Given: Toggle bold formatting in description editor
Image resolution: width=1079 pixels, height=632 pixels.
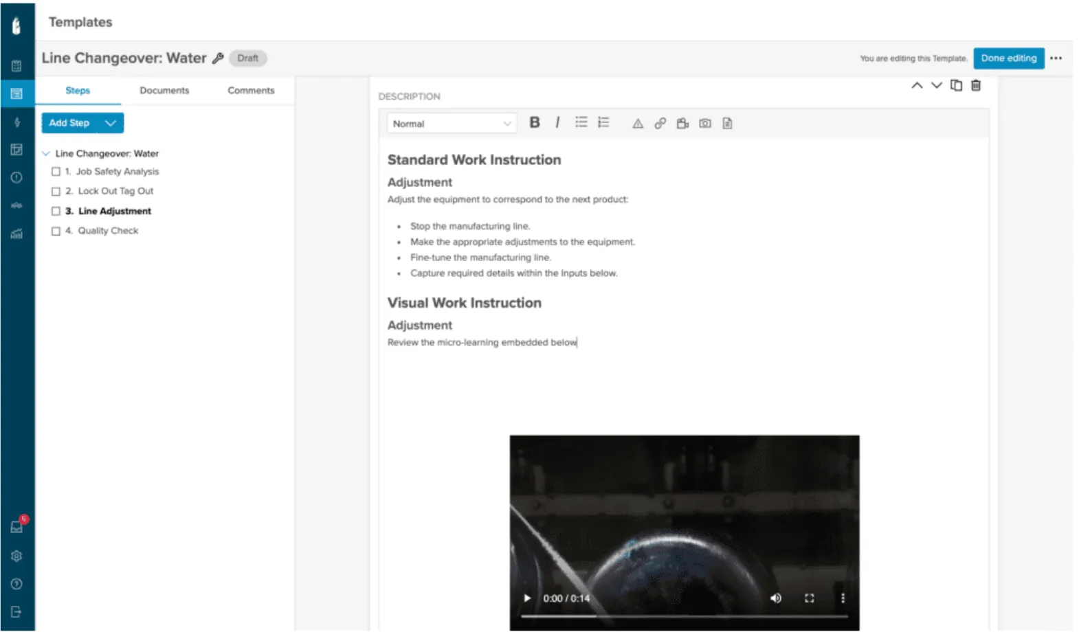Looking at the screenshot, I should pyautogui.click(x=535, y=122).
